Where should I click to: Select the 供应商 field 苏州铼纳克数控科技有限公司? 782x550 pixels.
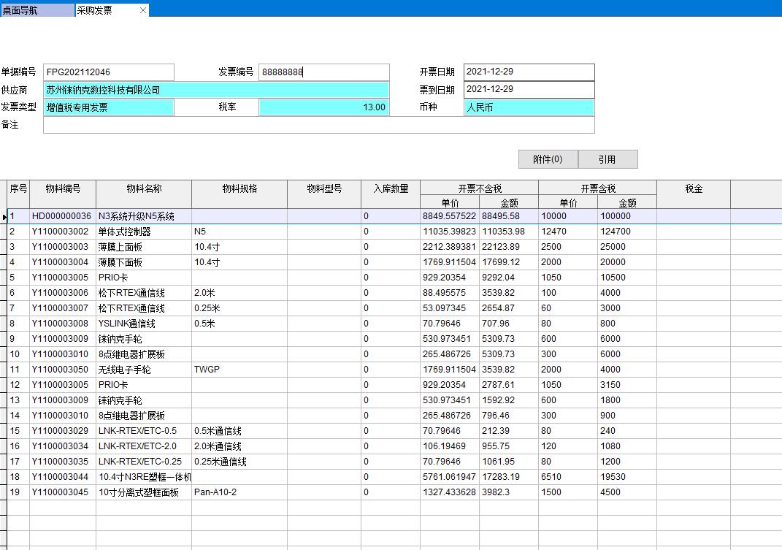tap(216, 90)
